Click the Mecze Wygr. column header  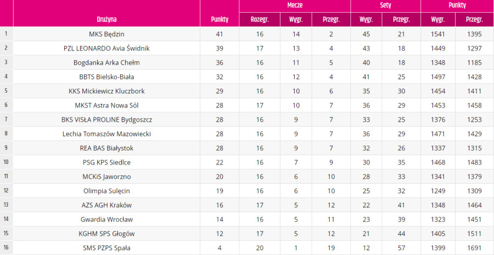click(x=296, y=20)
